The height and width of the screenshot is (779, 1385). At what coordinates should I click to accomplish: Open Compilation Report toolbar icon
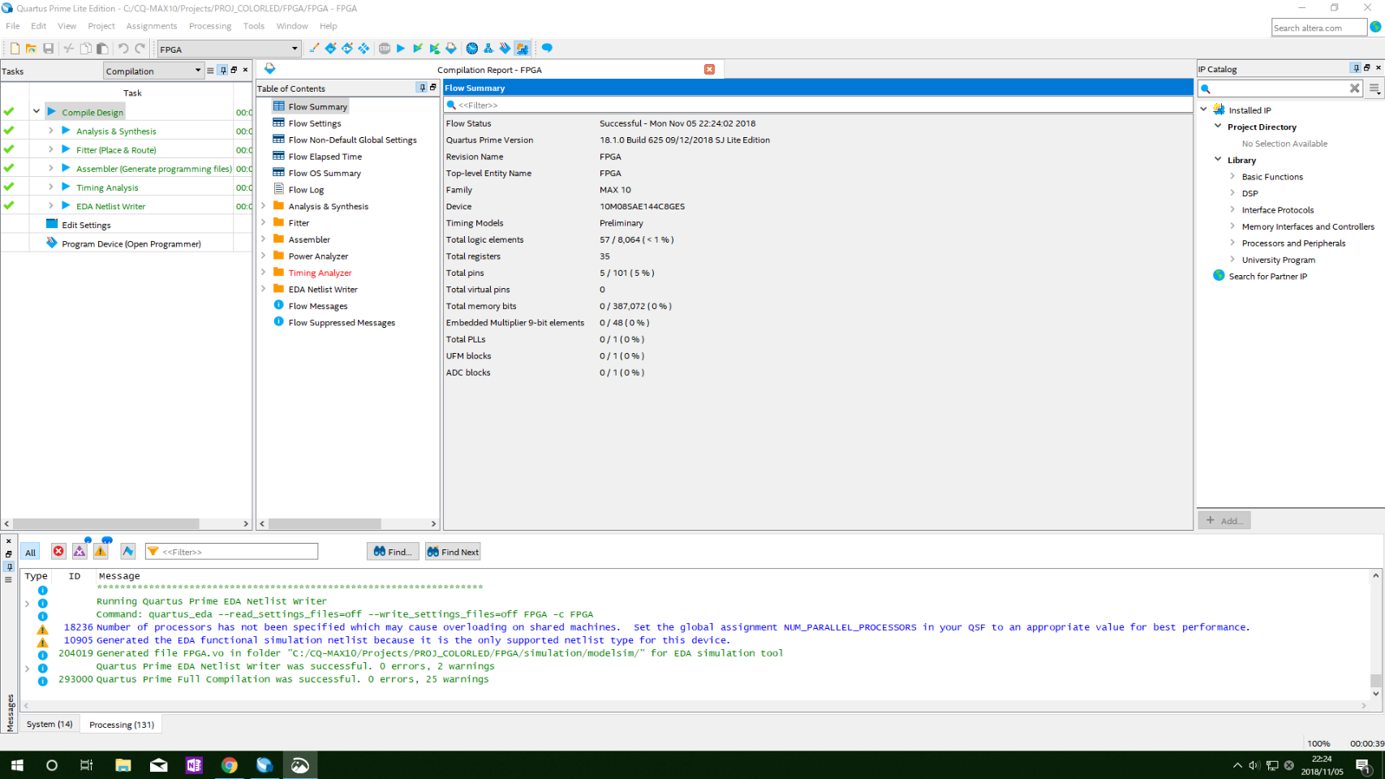451,49
